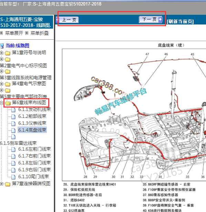206x212 pixels.
Task: Click page icon of 6.1.7右前门线束
Action: point(13,156)
